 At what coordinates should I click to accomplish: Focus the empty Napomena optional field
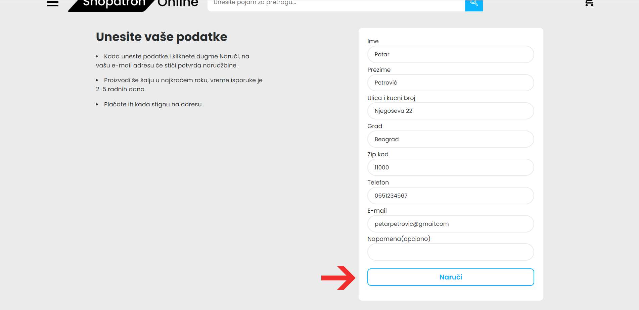[x=450, y=252]
